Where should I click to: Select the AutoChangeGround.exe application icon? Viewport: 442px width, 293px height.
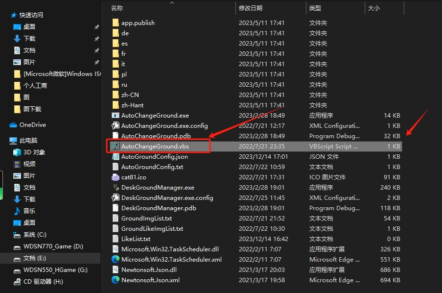coord(116,115)
